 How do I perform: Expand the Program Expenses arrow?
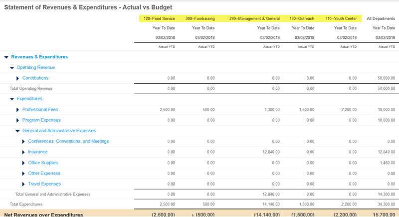pos(17,120)
